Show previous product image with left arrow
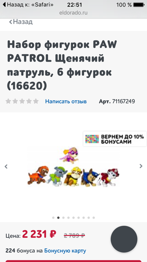The height and width of the screenshot is (262, 147). [x=6, y=166]
